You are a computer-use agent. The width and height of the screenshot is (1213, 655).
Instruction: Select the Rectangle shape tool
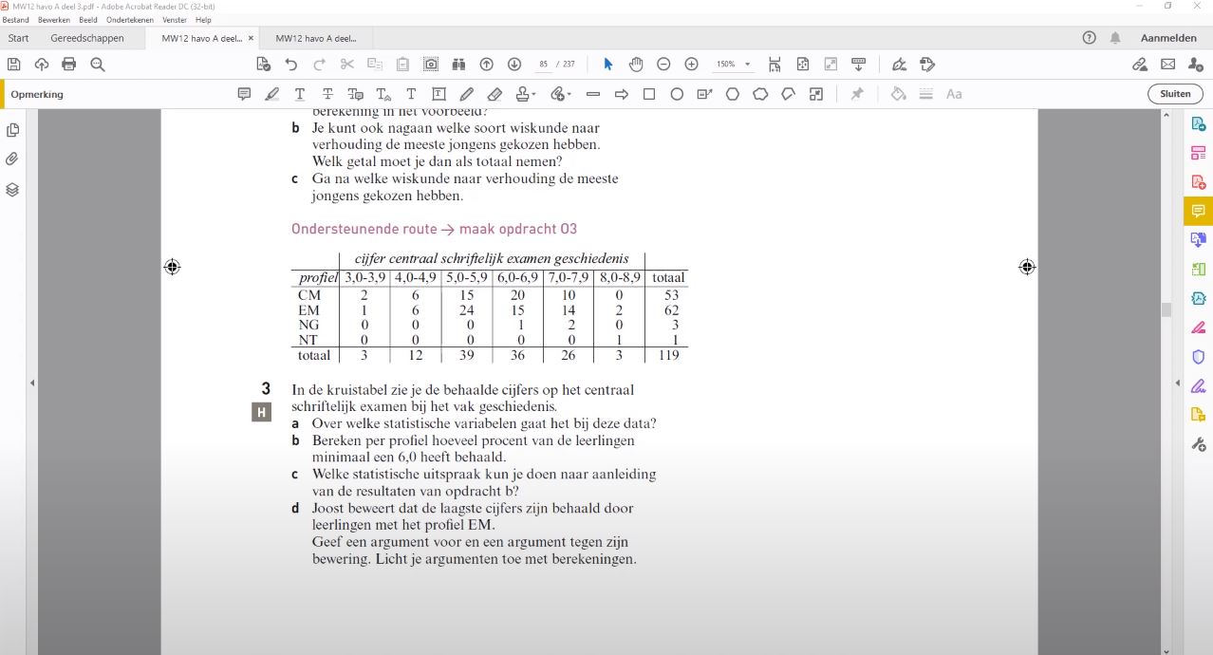[x=649, y=94]
